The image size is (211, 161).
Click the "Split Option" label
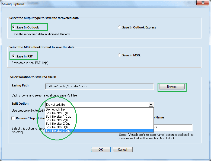(20, 104)
